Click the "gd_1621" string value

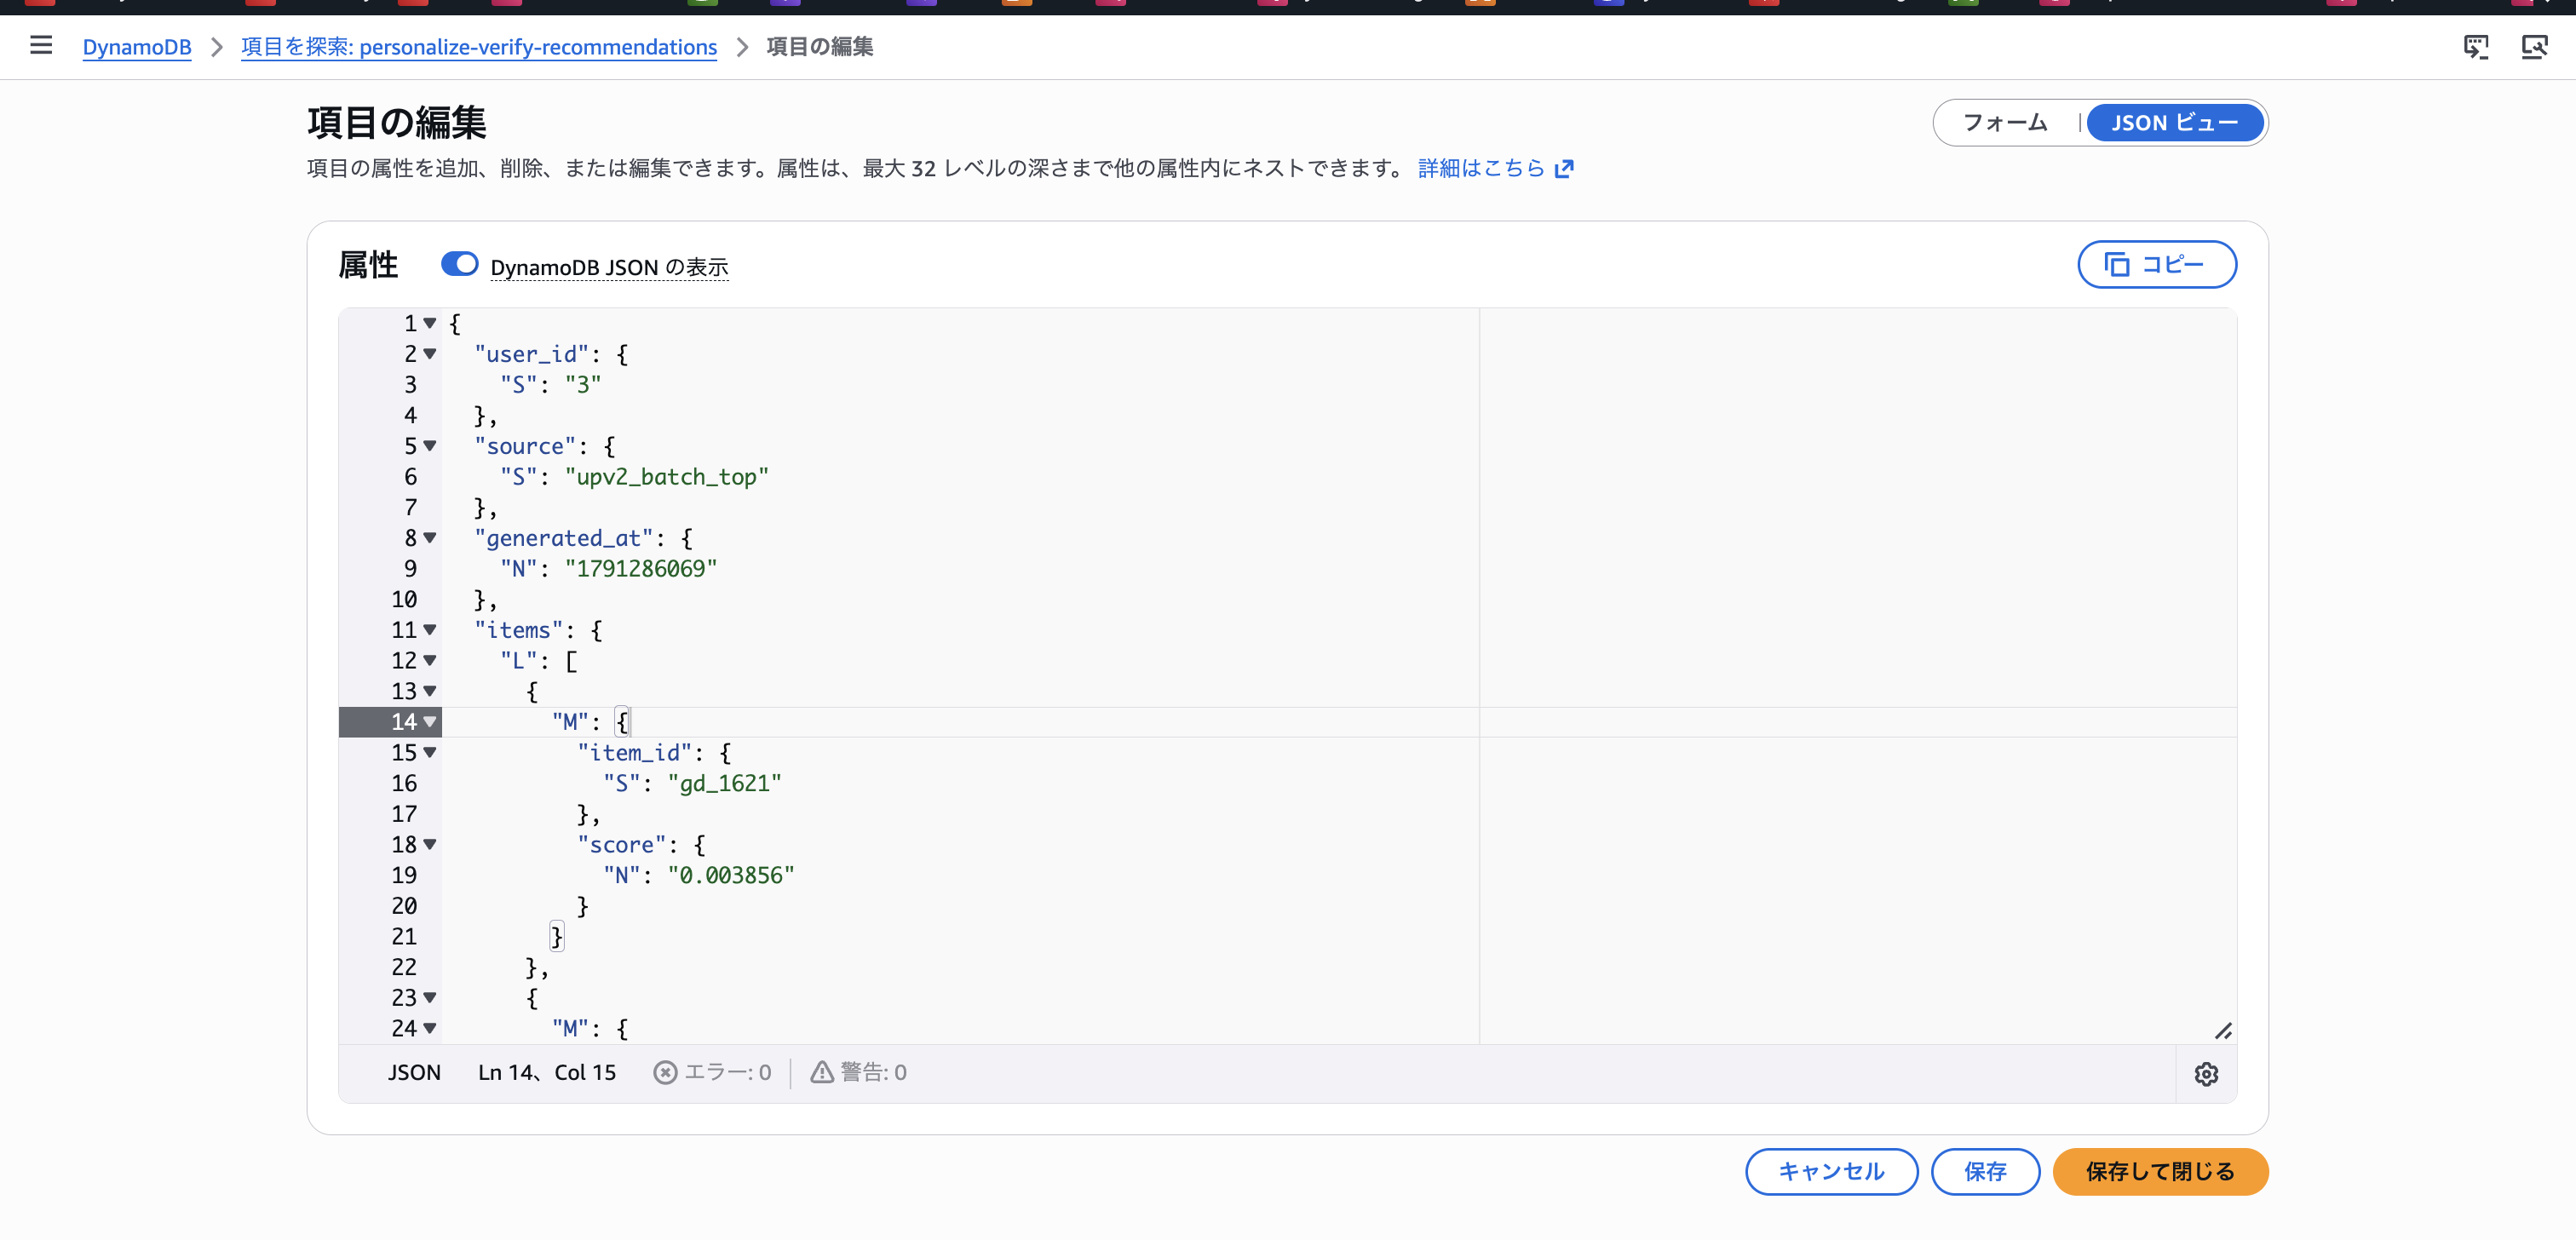(725, 783)
